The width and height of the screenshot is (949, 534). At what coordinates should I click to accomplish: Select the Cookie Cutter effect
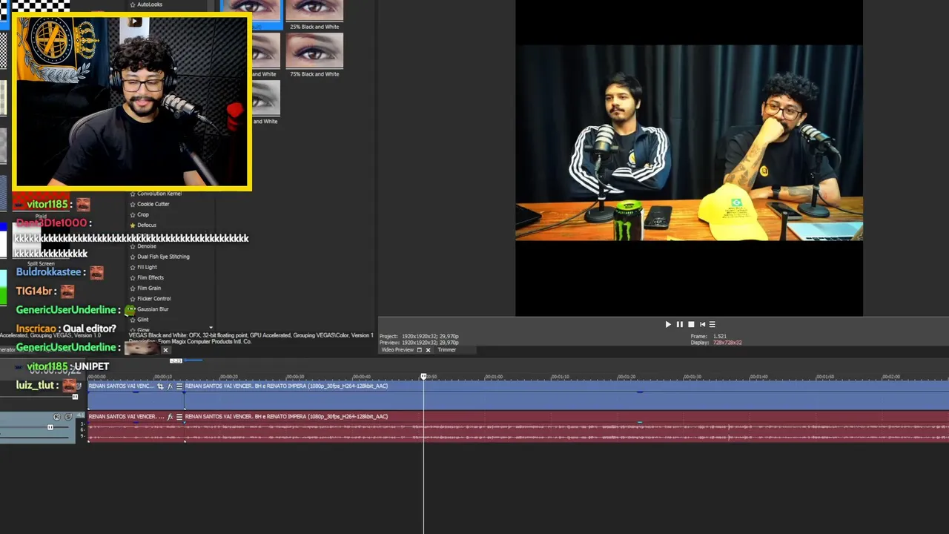(x=153, y=204)
